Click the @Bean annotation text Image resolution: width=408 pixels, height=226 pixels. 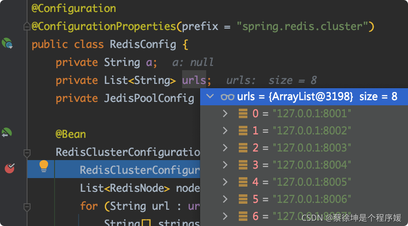tap(70, 134)
